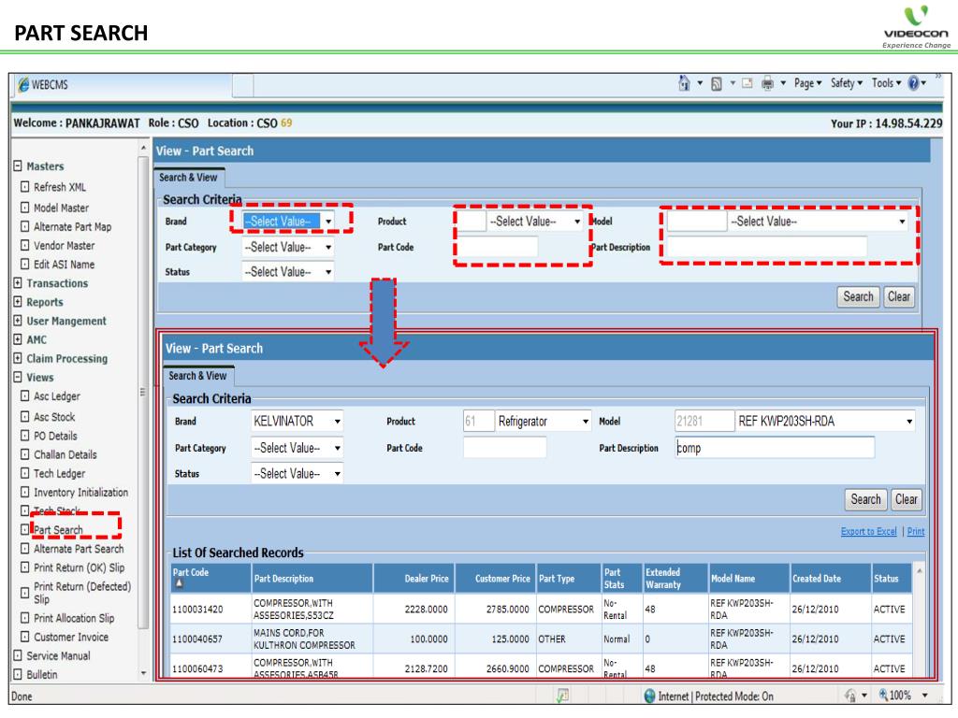
Task: Open the Safety menu
Action: click(x=846, y=83)
